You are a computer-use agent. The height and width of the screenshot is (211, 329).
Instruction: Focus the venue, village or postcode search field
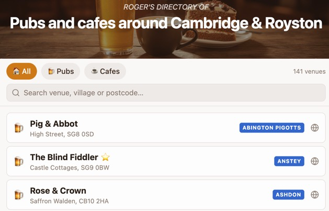[x=167, y=93]
